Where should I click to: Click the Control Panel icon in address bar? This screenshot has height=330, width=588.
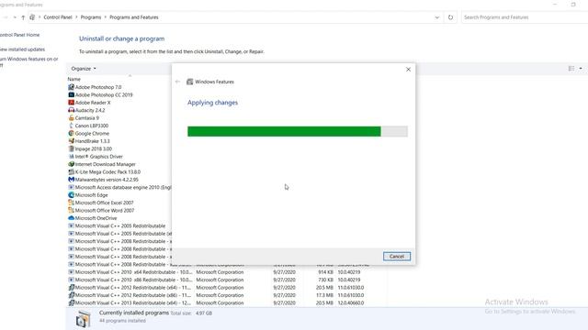pyautogui.click(x=33, y=17)
